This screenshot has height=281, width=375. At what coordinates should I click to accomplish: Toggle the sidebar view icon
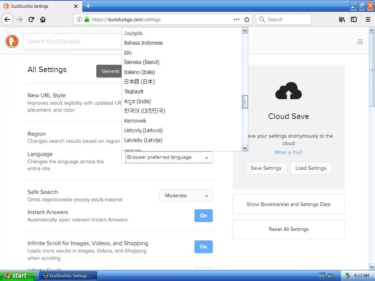click(354, 19)
